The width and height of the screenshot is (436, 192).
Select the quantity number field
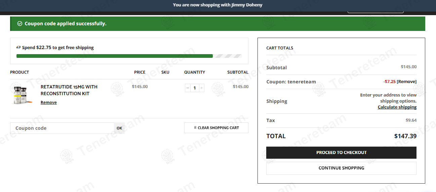195,88
